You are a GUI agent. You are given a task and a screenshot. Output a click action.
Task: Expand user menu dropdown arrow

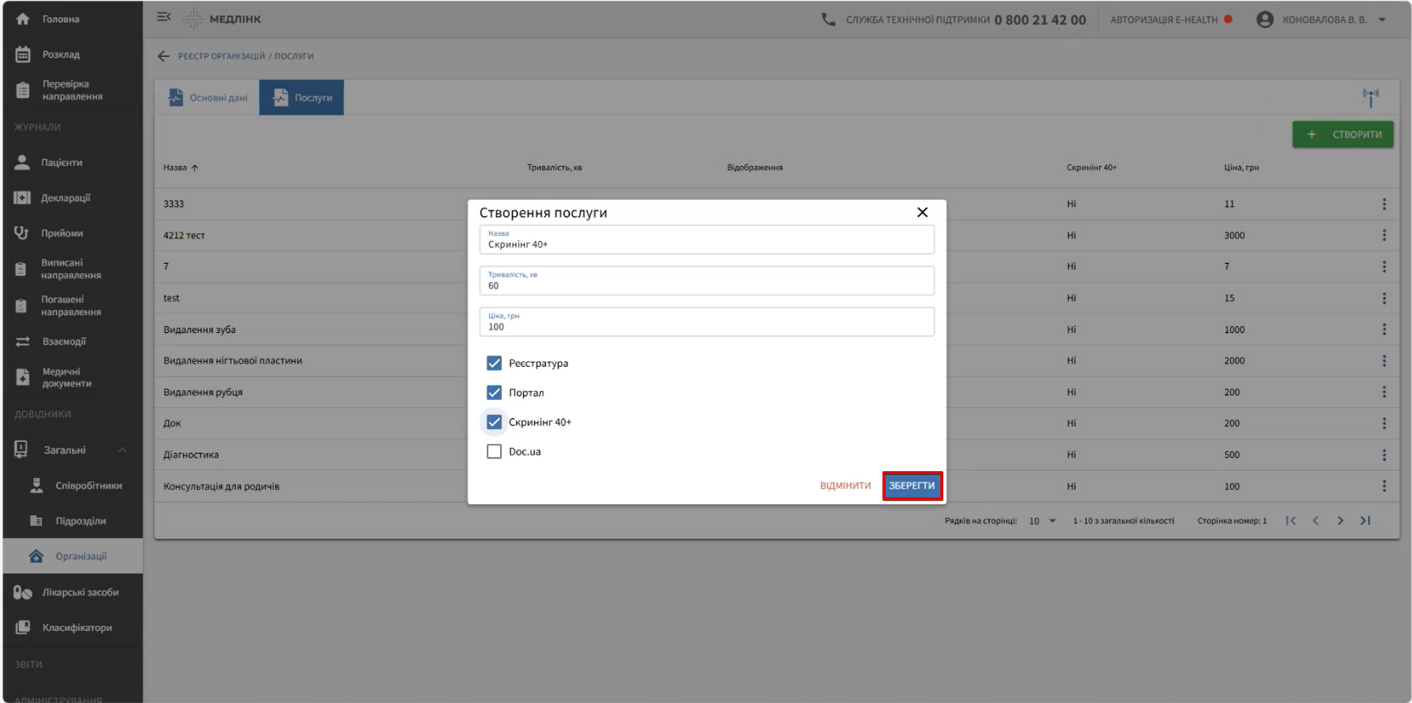tap(1382, 20)
